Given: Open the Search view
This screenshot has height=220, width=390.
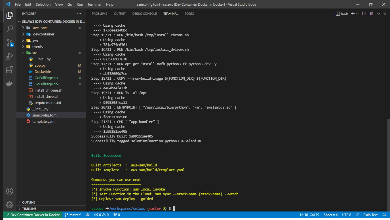Looking at the screenshot, I should [10, 29].
